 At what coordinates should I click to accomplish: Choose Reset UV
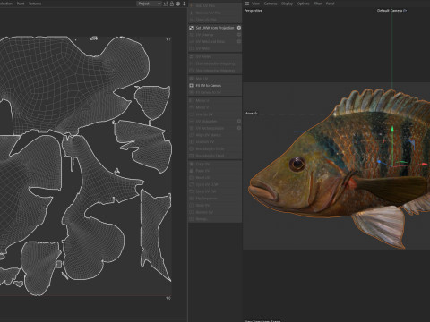click(215, 178)
